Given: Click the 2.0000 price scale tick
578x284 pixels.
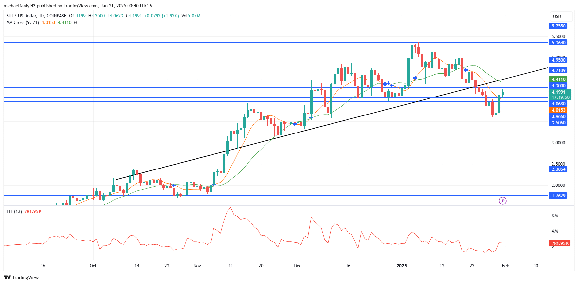Looking at the screenshot, I should [558, 185].
